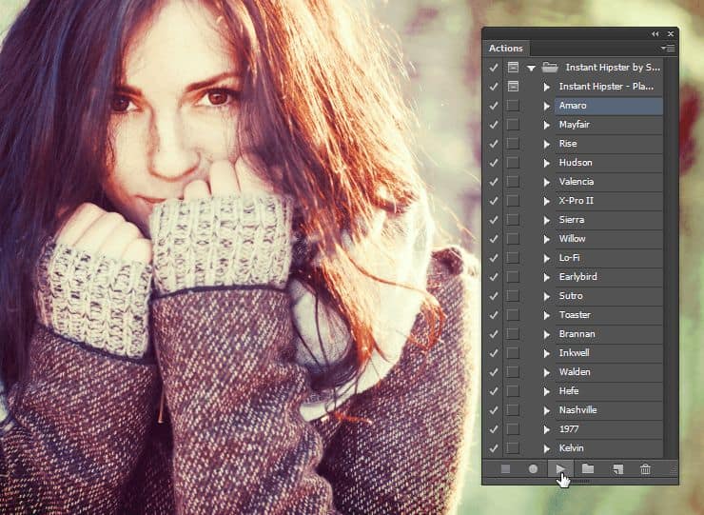Switch to the Actions tab
The image size is (704, 515).
pos(506,49)
